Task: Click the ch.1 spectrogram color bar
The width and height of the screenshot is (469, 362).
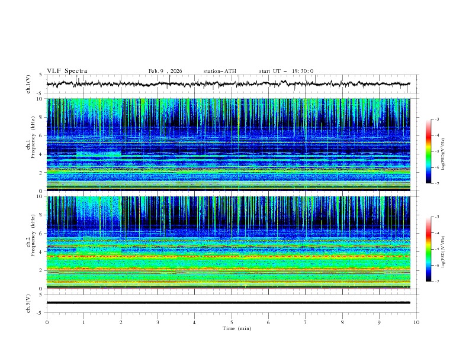Action: pos(428,151)
